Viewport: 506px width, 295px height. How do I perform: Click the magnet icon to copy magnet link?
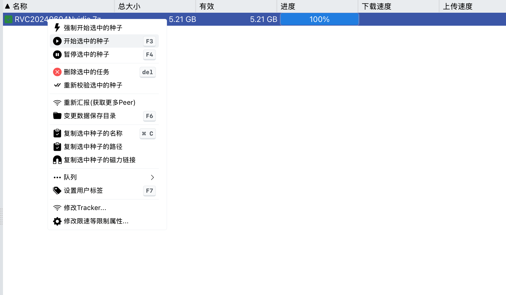[57, 160]
